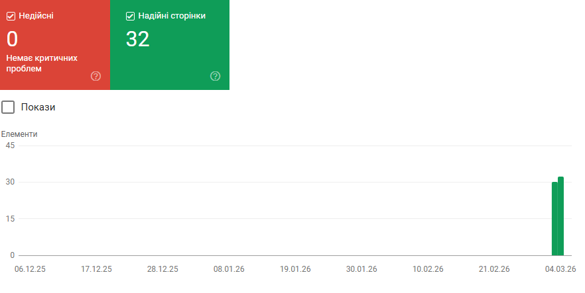Viewport: 585px width, 293px height.
Task: Click the count 0 in the red card
Action: (x=12, y=39)
